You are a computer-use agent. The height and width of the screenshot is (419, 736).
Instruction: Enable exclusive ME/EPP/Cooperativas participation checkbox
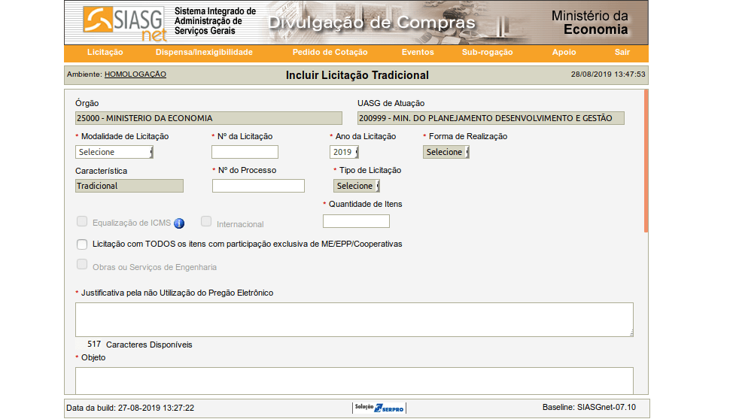(82, 244)
